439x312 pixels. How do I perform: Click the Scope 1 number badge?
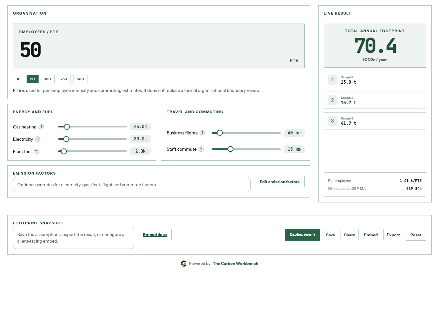pyautogui.click(x=332, y=80)
